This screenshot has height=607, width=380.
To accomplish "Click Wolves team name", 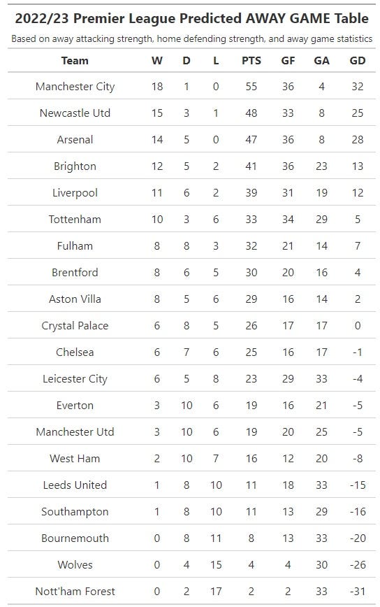I will [x=75, y=565].
